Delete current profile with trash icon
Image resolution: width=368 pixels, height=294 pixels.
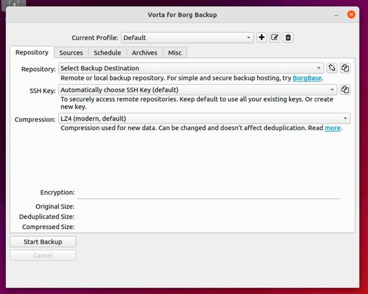click(288, 38)
